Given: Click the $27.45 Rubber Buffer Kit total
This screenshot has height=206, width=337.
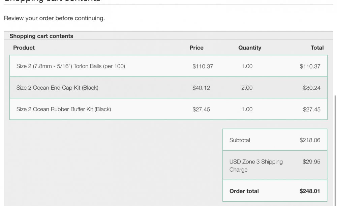Looking at the screenshot, I should [x=311, y=110].
